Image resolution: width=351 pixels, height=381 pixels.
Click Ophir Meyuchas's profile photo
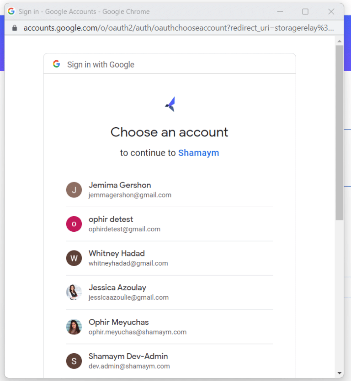(x=74, y=327)
